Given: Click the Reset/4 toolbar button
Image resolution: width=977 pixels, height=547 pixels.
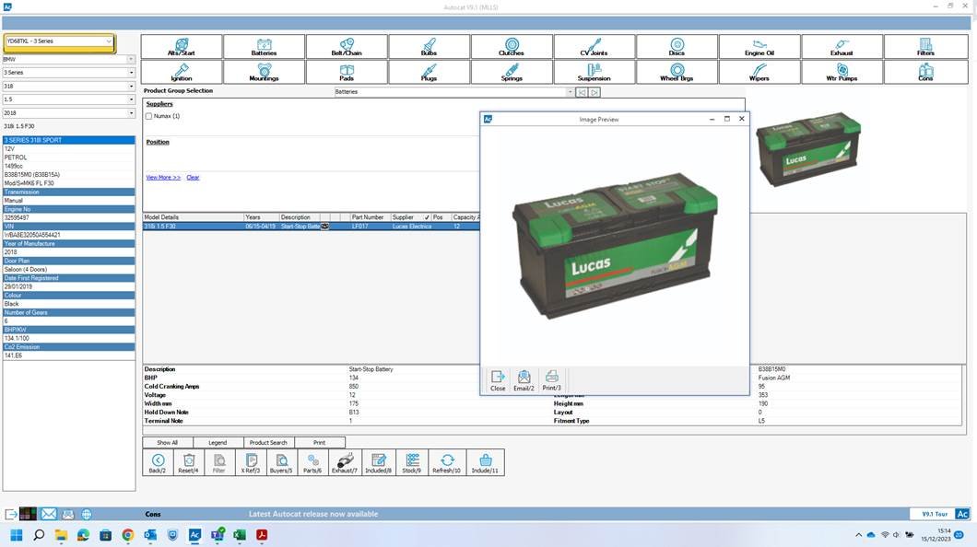Looking at the screenshot, I should point(188,463).
